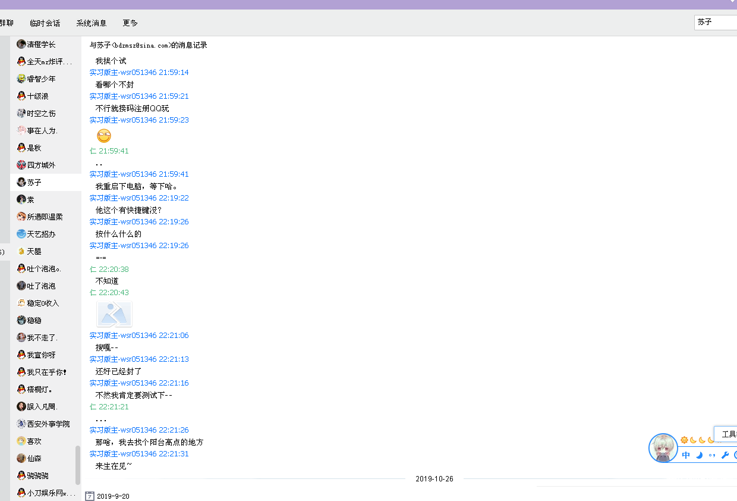
Task: Toggle the 中 Chinese/English input mode
Action: click(x=686, y=455)
